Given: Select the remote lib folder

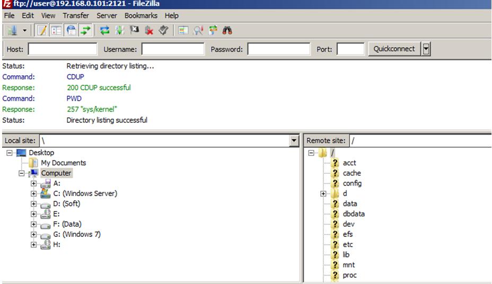Looking at the screenshot, I should pos(346,254).
